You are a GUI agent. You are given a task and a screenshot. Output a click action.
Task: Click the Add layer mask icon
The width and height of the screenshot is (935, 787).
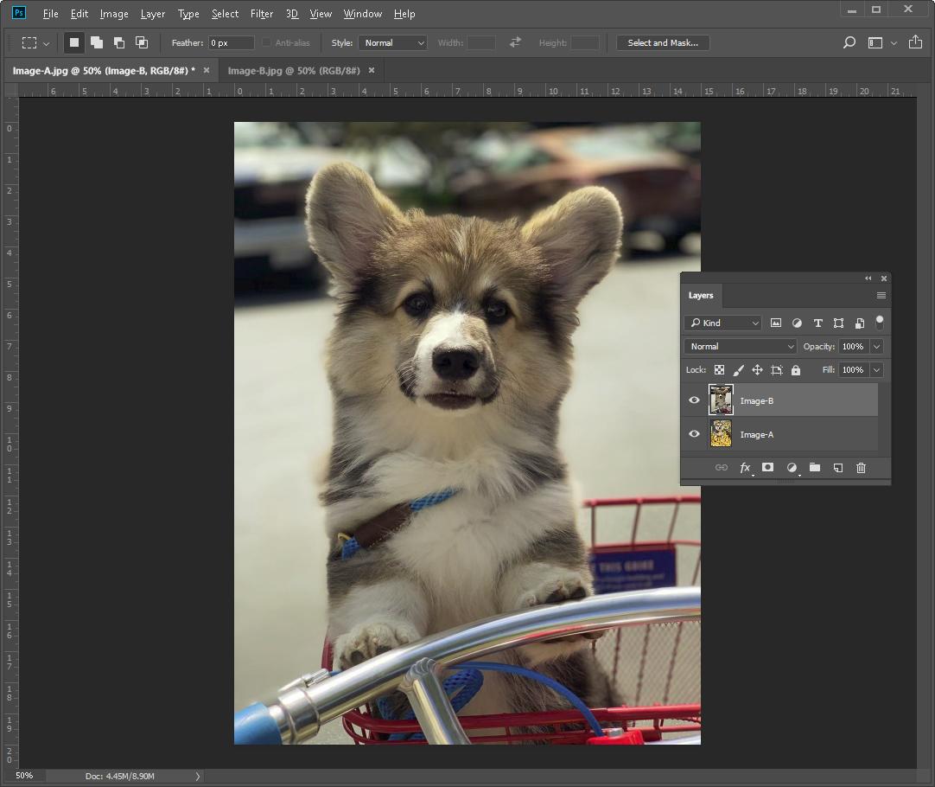tap(767, 468)
